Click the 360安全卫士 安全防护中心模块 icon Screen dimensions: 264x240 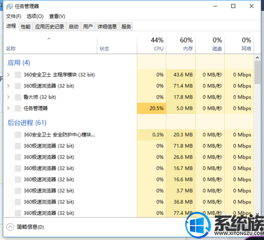click(18, 135)
